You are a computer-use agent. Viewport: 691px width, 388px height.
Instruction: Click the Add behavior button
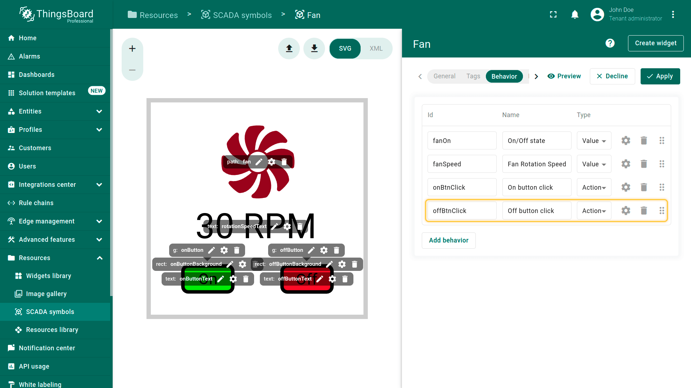[448, 240]
